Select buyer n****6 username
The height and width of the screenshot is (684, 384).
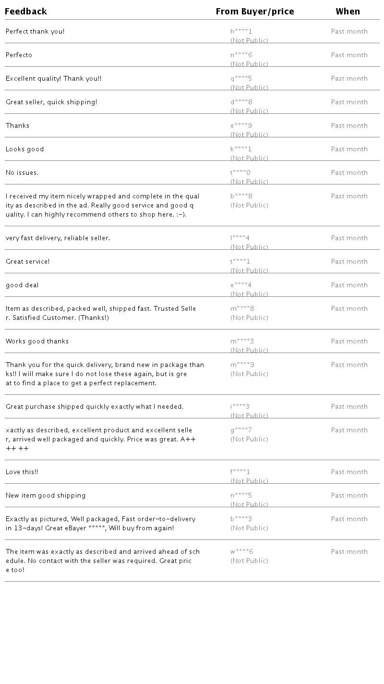(x=241, y=55)
